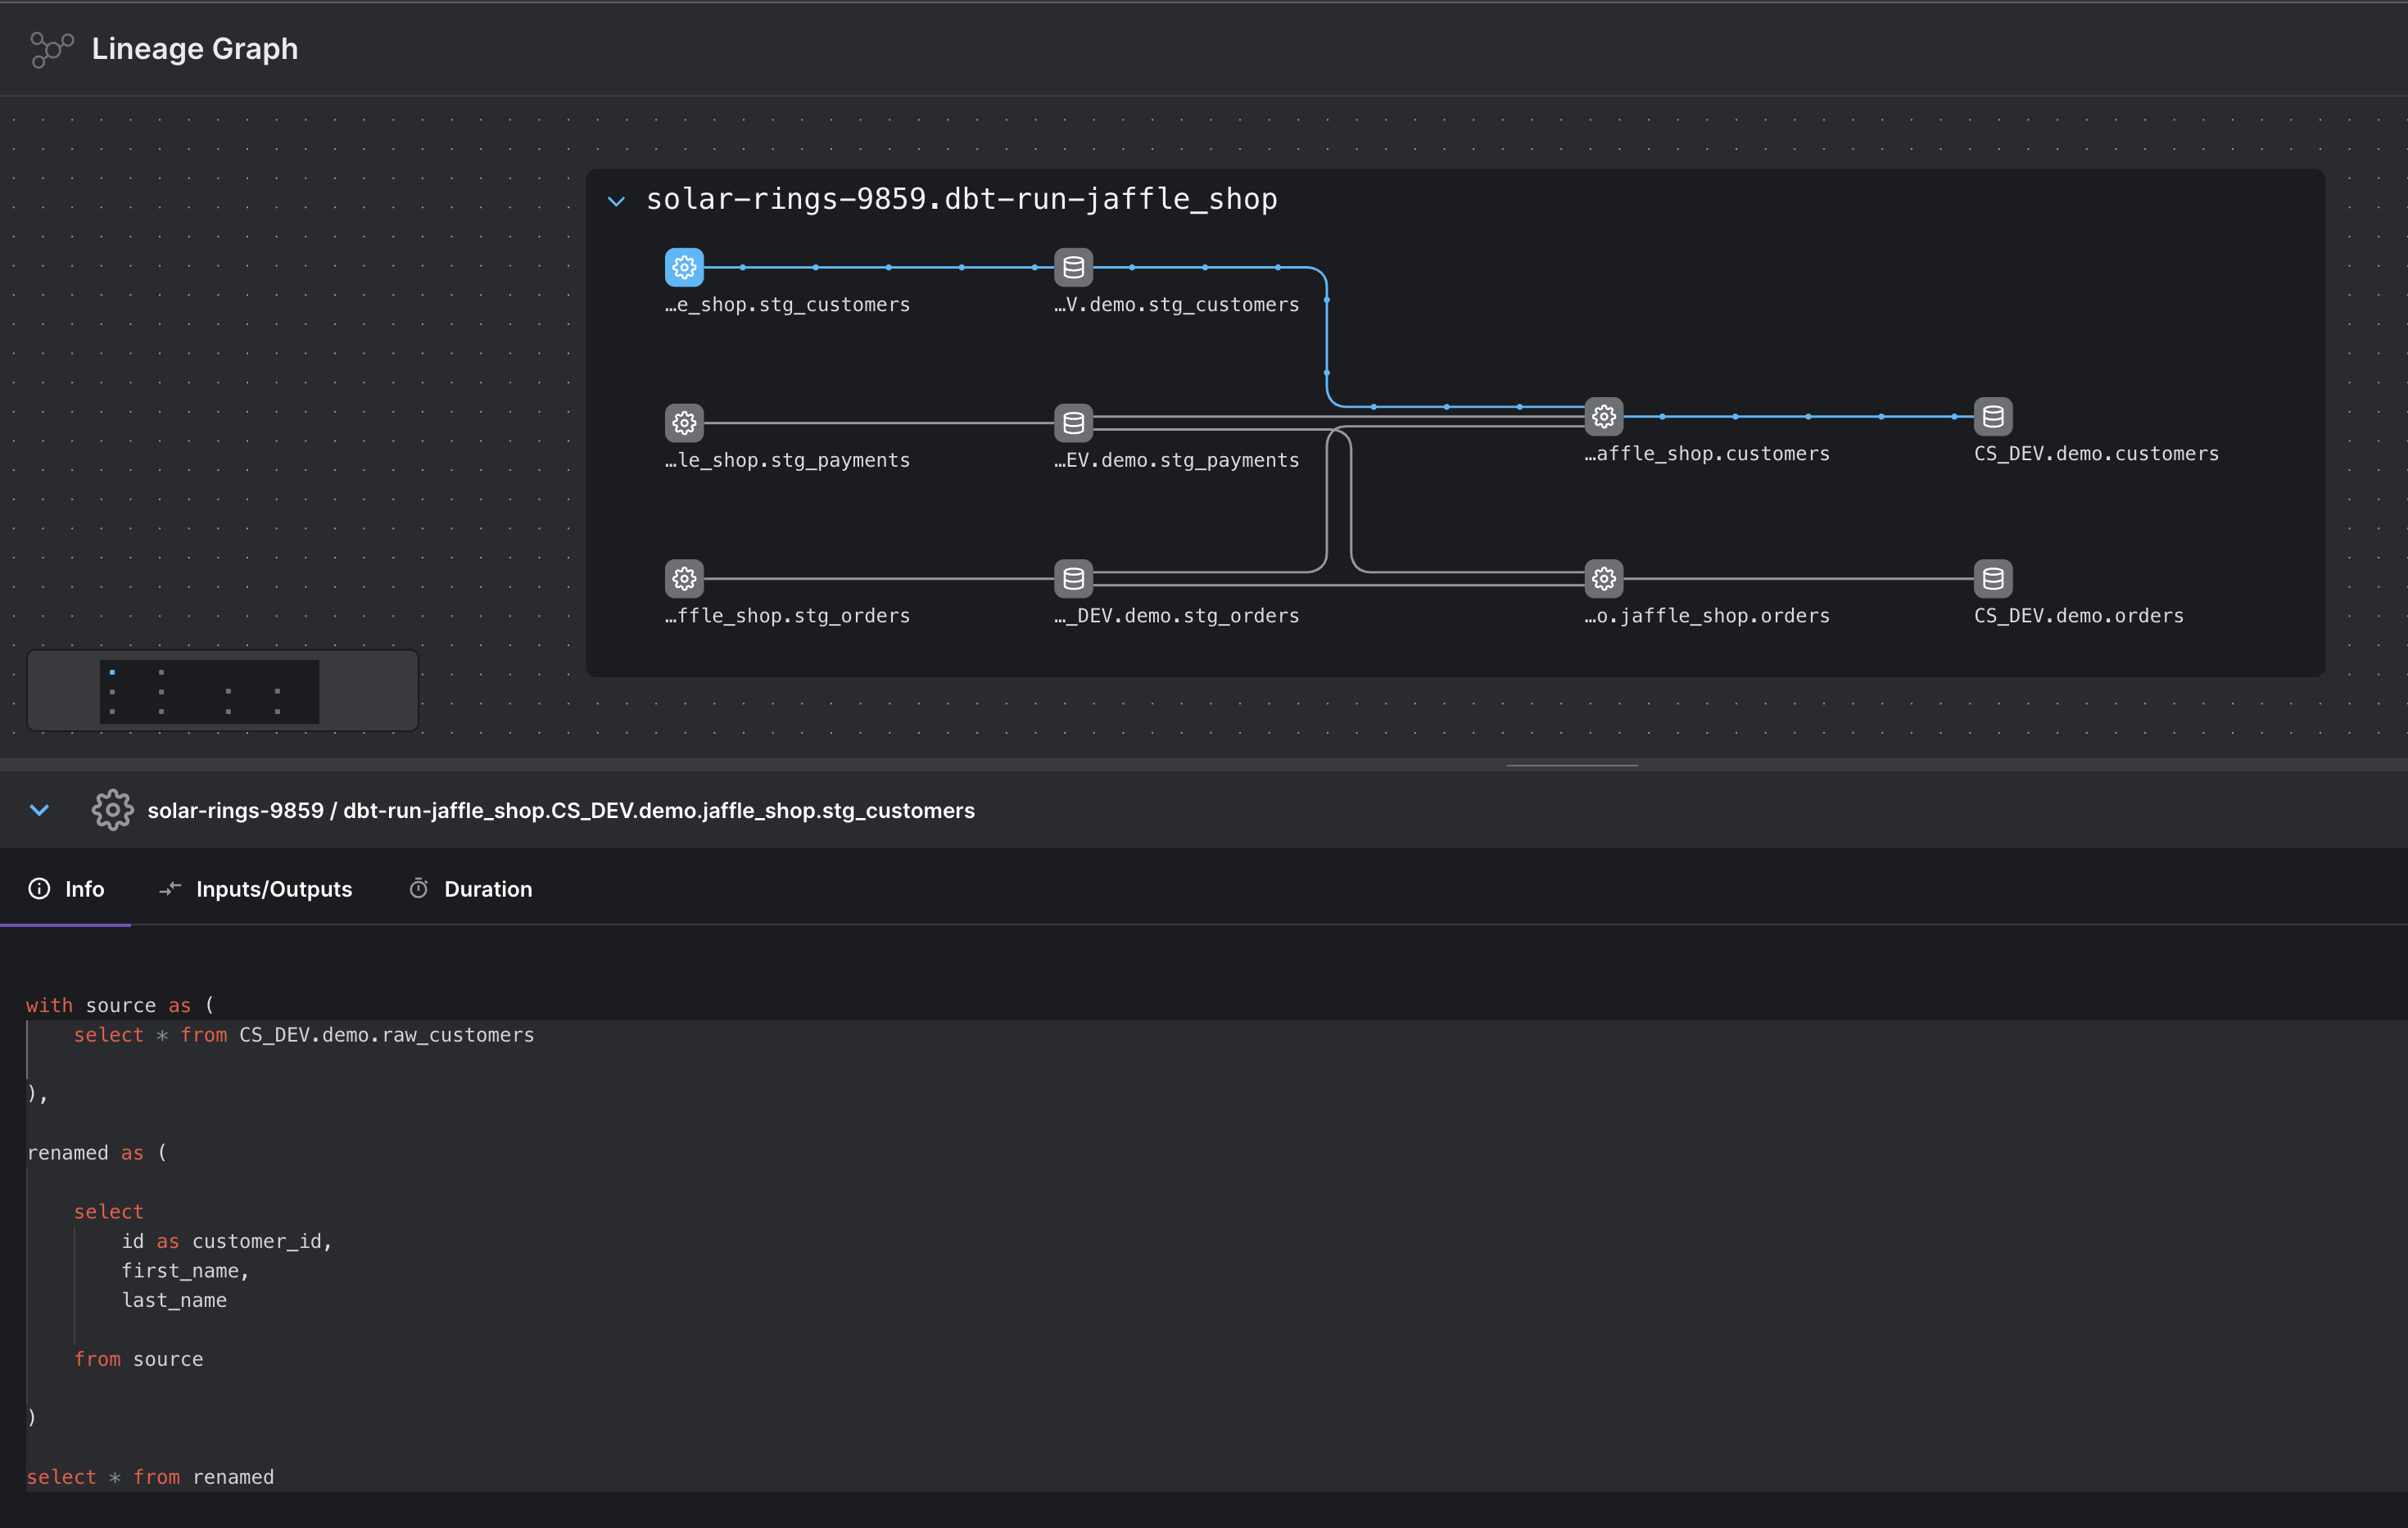Select the gear icon on the ...affle_shop.customers node

tap(1603, 417)
